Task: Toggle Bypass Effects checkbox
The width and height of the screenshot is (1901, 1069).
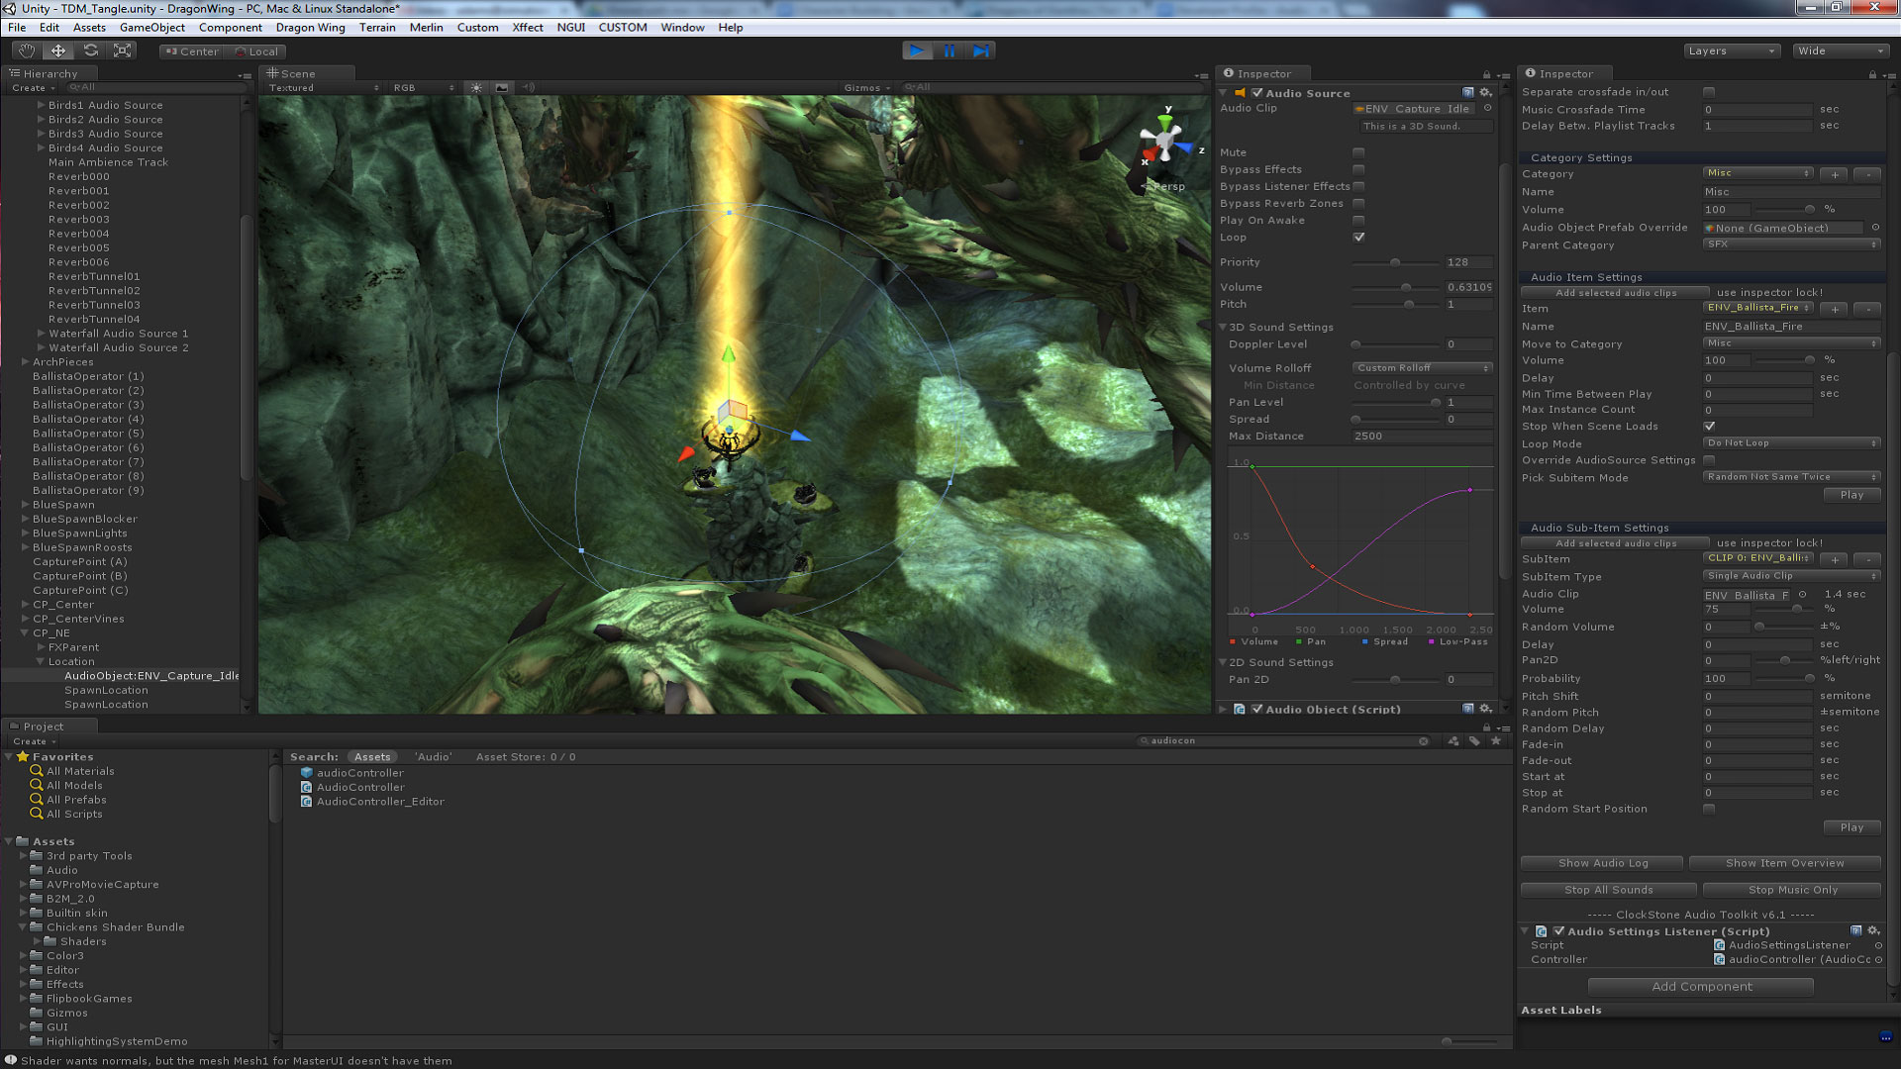Action: [x=1358, y=170]
